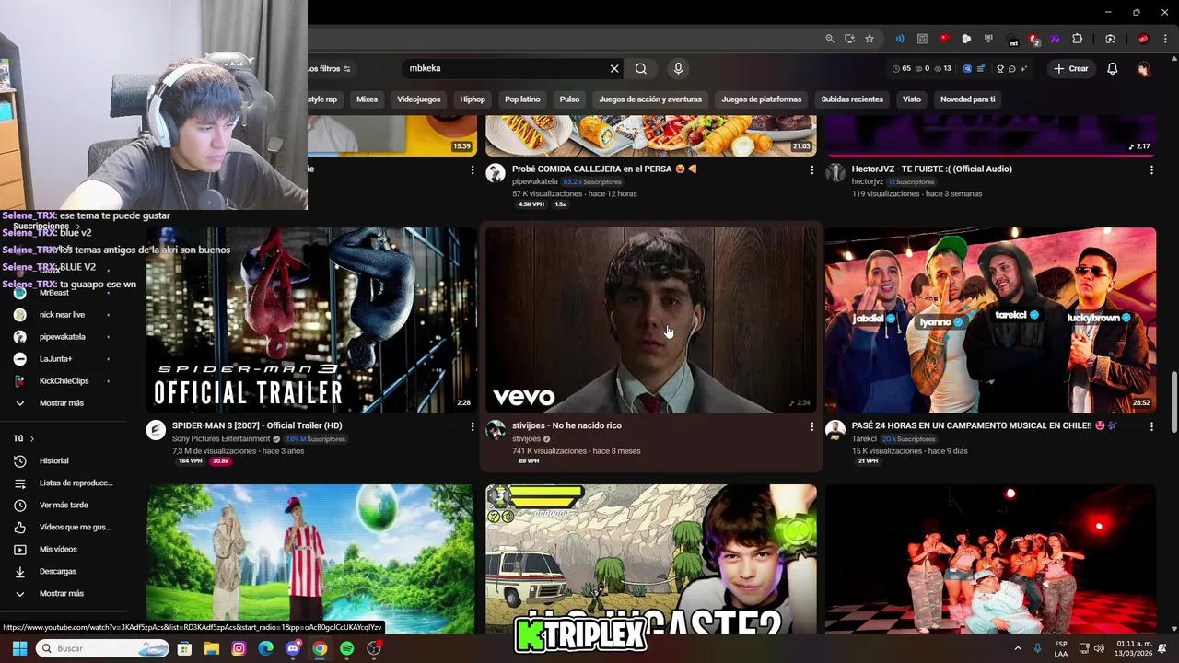
Task: Open the campamento musical video thumbnail
Action: pos(990,320)
